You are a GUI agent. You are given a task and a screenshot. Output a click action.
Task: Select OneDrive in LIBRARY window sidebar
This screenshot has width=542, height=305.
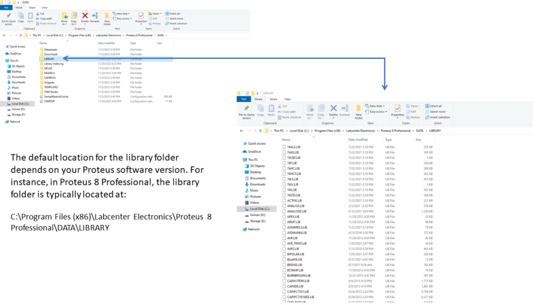pyautogui.click(x=254, y=151)
